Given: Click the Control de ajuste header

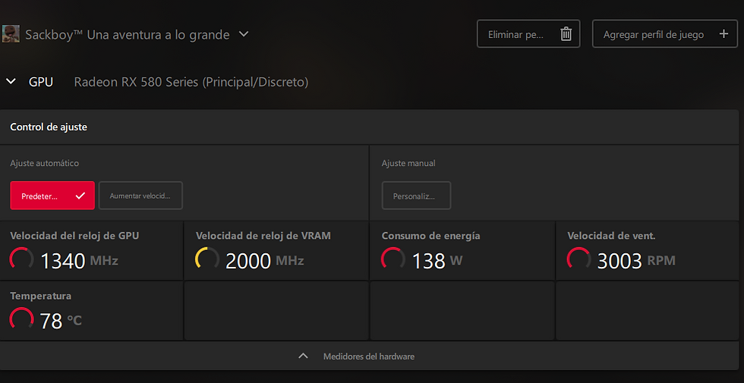Looking at the screenshot, I should [49, 127].
